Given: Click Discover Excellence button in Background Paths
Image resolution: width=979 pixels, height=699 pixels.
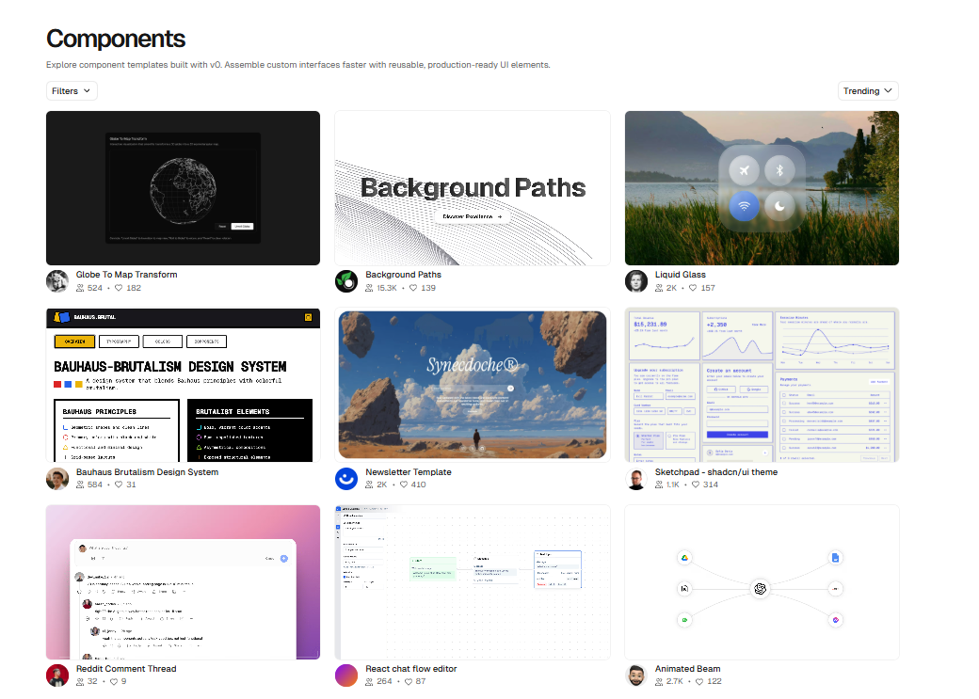Looking at the screenshot, I should tap(473, 217).
